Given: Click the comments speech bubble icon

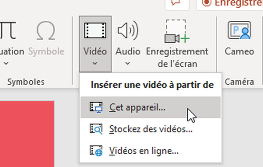Looking at the screenshot, I should pos(175,3).
